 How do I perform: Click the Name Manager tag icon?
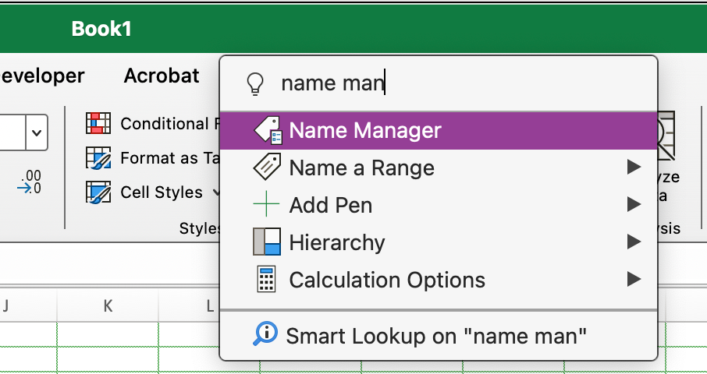[x=268, y=131]
